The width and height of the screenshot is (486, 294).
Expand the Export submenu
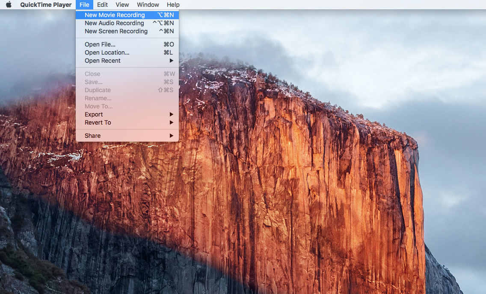(94, 114)
